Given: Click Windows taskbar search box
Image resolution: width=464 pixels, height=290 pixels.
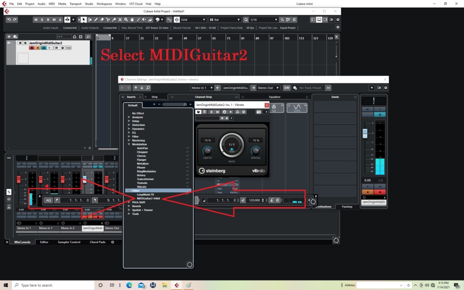Looking at the screenshot, I should (53, 285).
